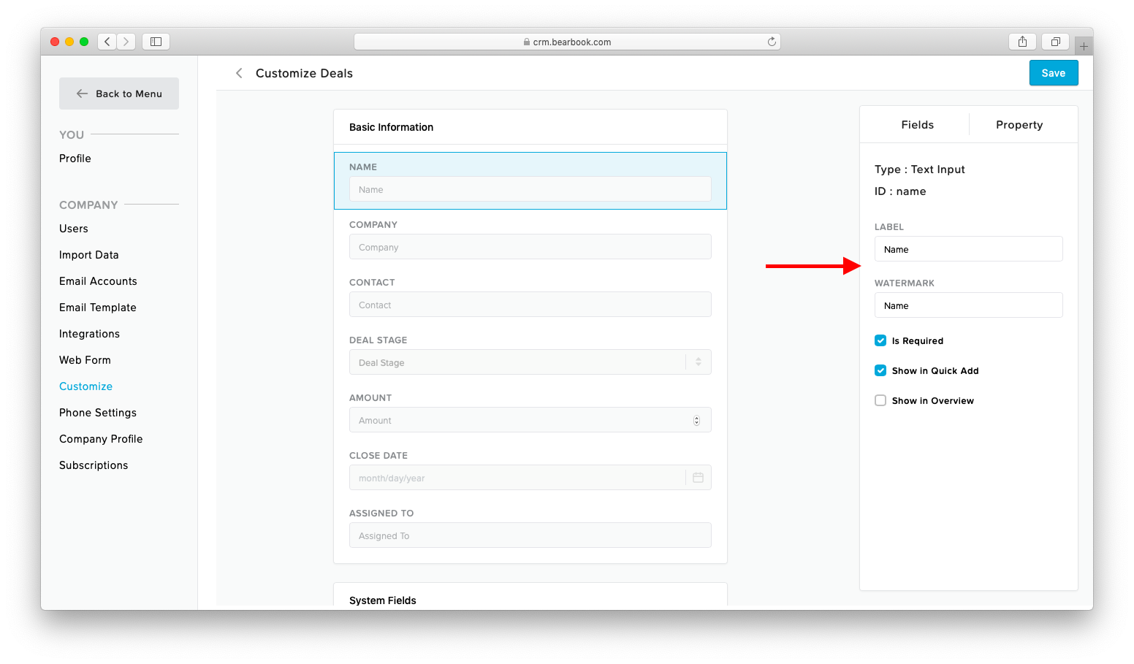
Task: Open the Deal Stage dropdown
Action: pyautogui.click(x=530, y=362)
